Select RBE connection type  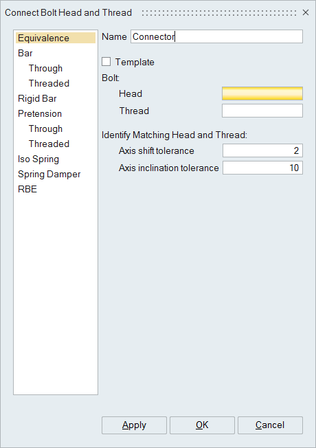tap(27, 189)
